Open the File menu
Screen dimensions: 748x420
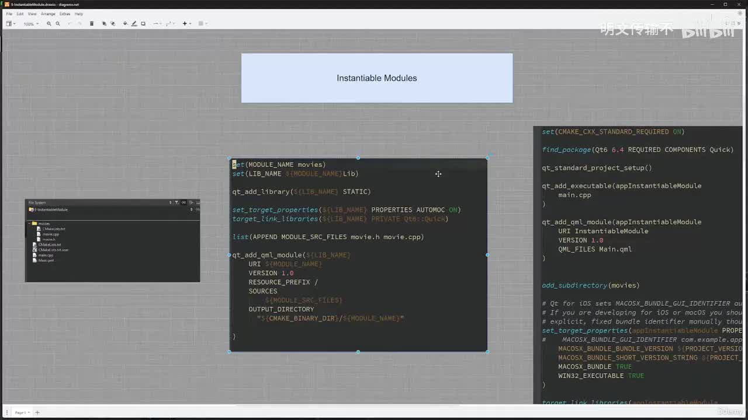coord(9,13)
